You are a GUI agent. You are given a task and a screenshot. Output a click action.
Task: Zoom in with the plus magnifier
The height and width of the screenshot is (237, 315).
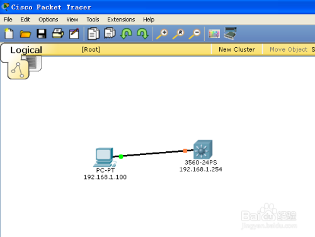[x=162, y=34]
